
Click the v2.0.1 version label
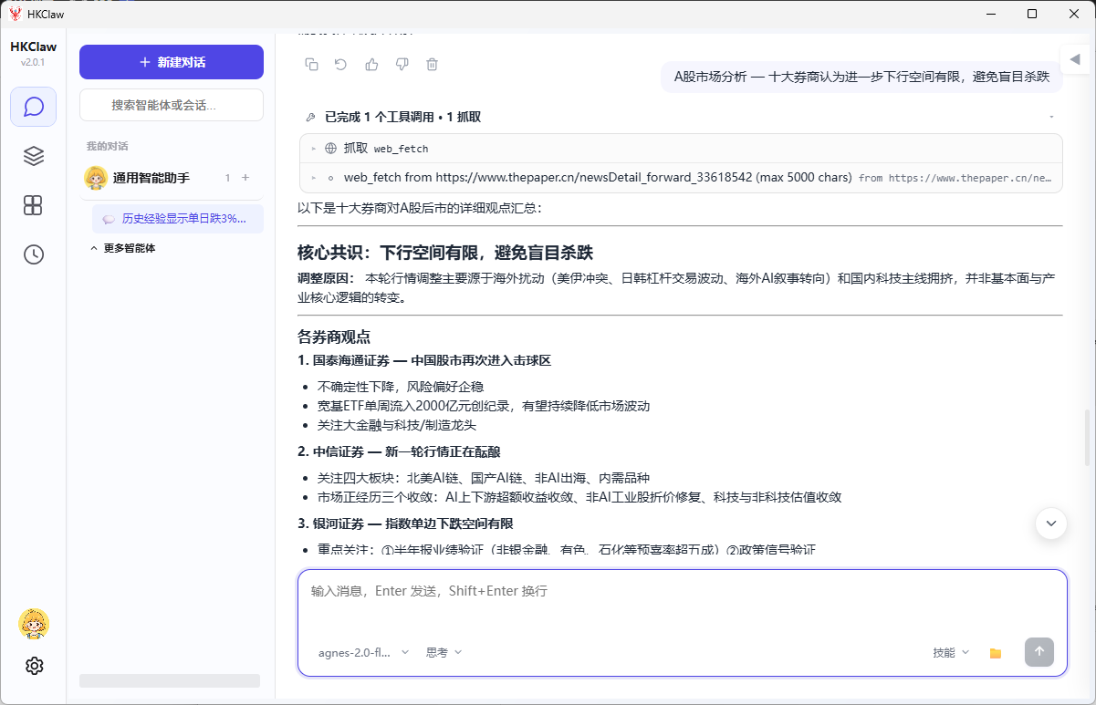(33, 62)
